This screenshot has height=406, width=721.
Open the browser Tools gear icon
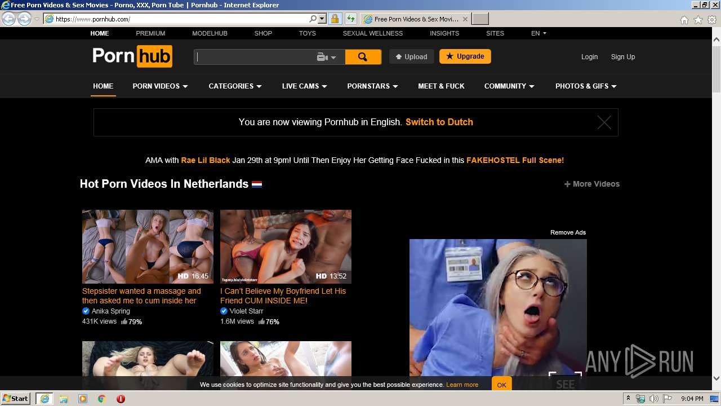pos(711,20)
